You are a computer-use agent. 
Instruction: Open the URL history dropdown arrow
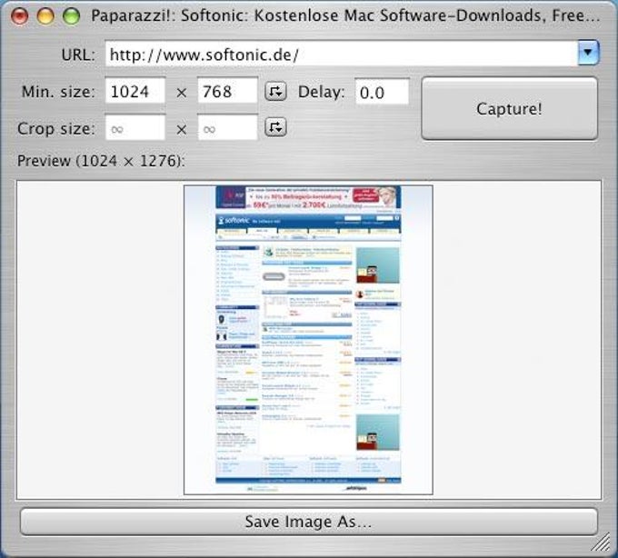coord(588,53)
